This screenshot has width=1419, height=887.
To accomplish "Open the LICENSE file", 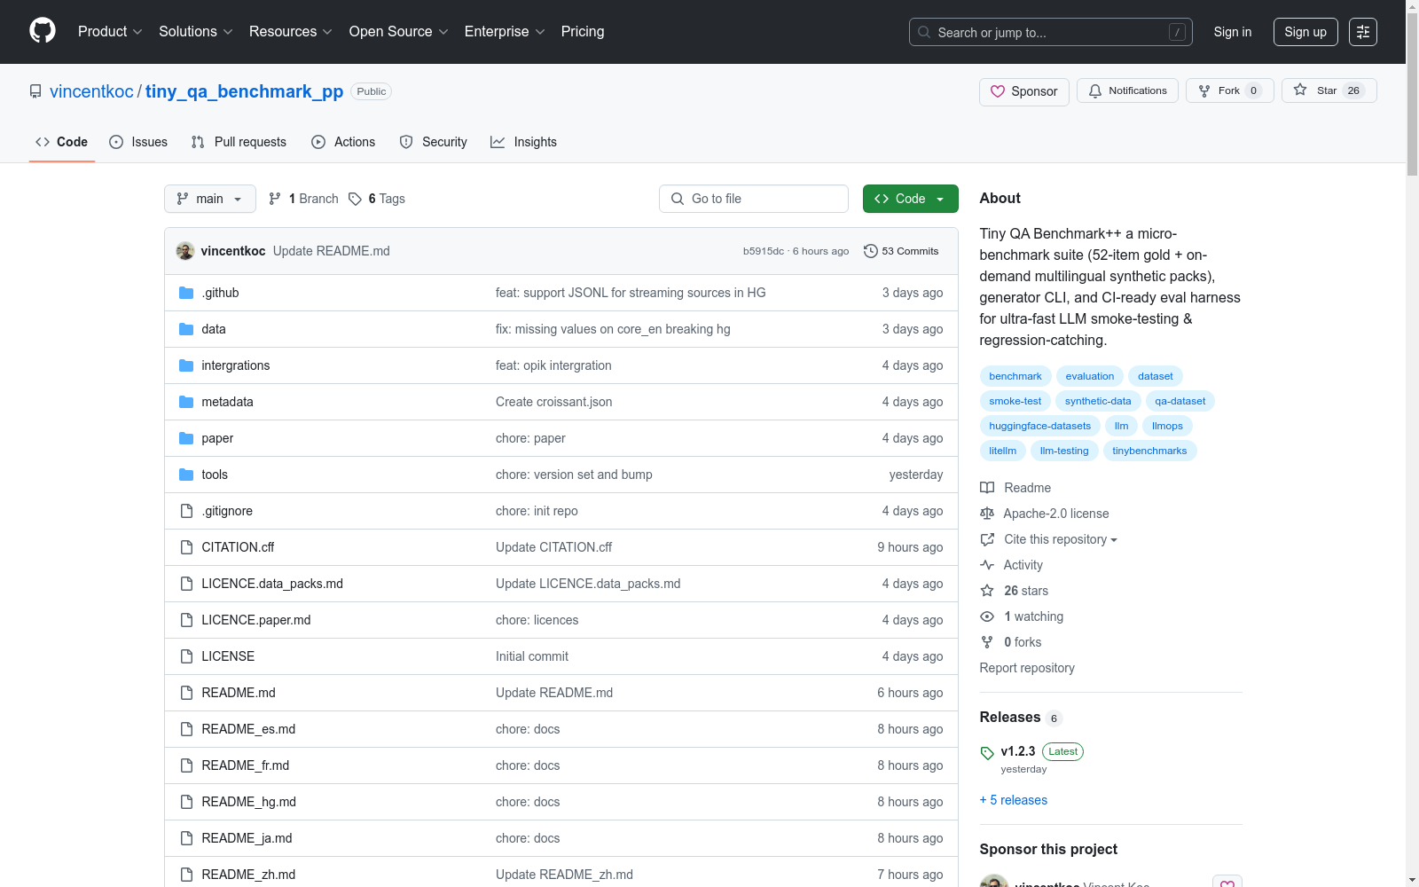I will point(228,656).
